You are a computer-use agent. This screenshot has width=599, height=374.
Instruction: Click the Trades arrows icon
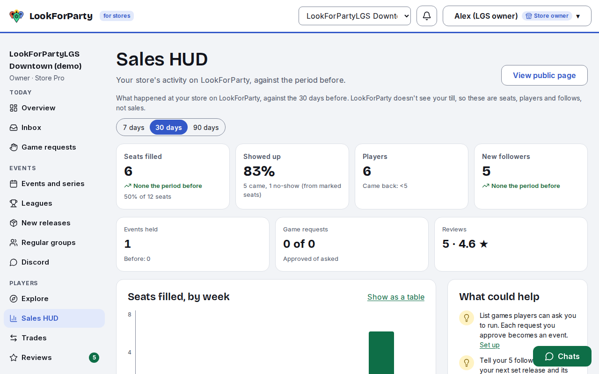(14, 338)
